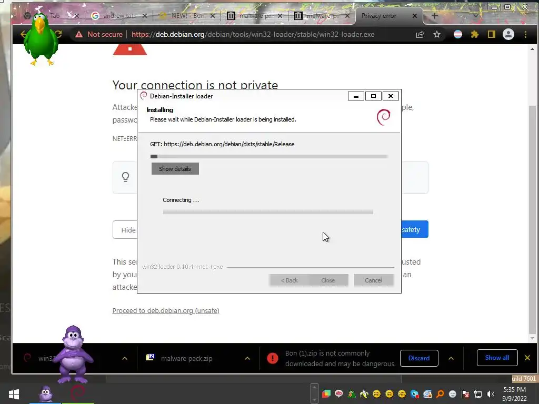Close the NEW! - Bon tab
The height and width of the screenshot is (404, 539).
click(x=213, y=16)
